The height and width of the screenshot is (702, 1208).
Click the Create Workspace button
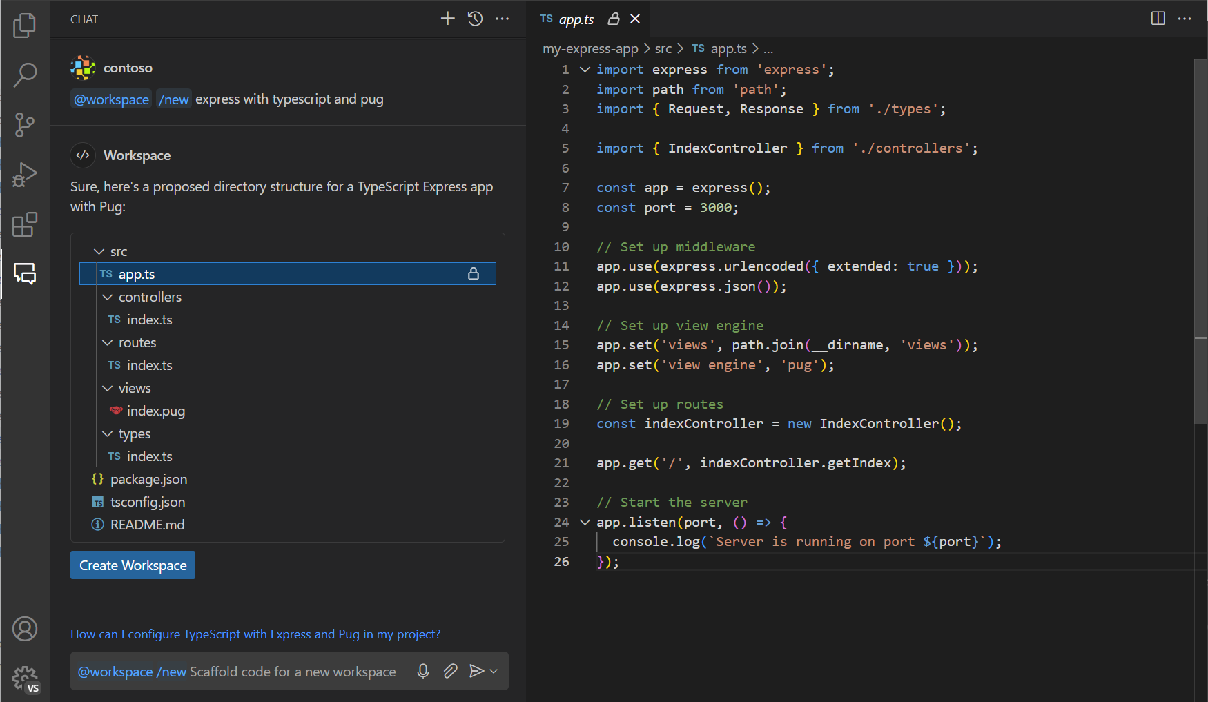(x=133, y=565)
